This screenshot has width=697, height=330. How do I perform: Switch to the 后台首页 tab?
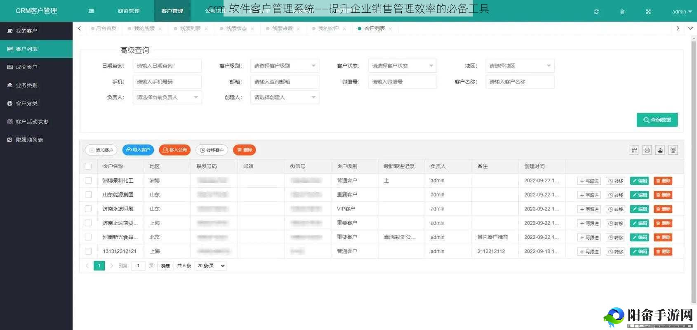click(x=104, y=28)
